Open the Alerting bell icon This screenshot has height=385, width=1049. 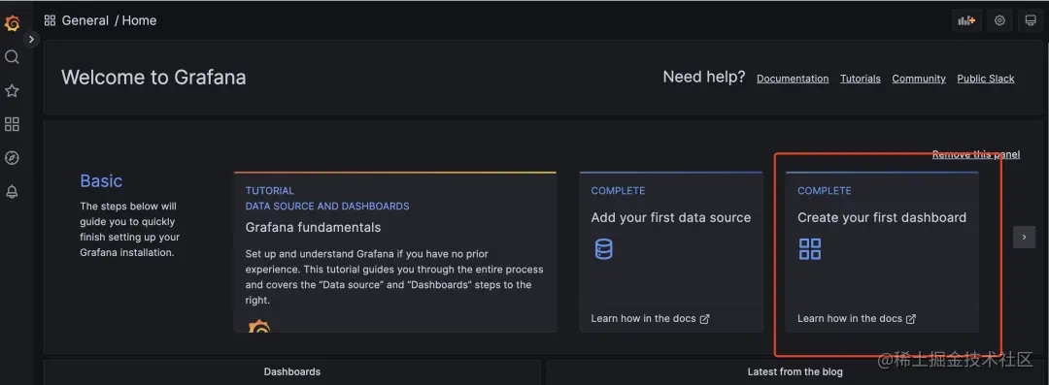pyautogui.click(x=12, y=192)
